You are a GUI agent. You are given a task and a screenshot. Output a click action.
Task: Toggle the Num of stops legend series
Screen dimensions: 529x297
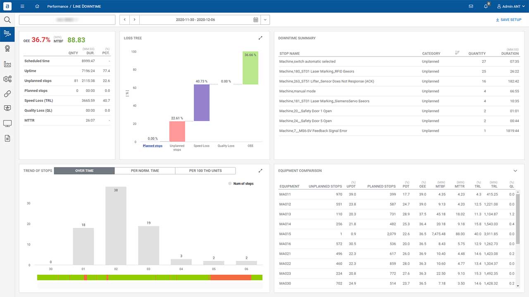point(241,184)
